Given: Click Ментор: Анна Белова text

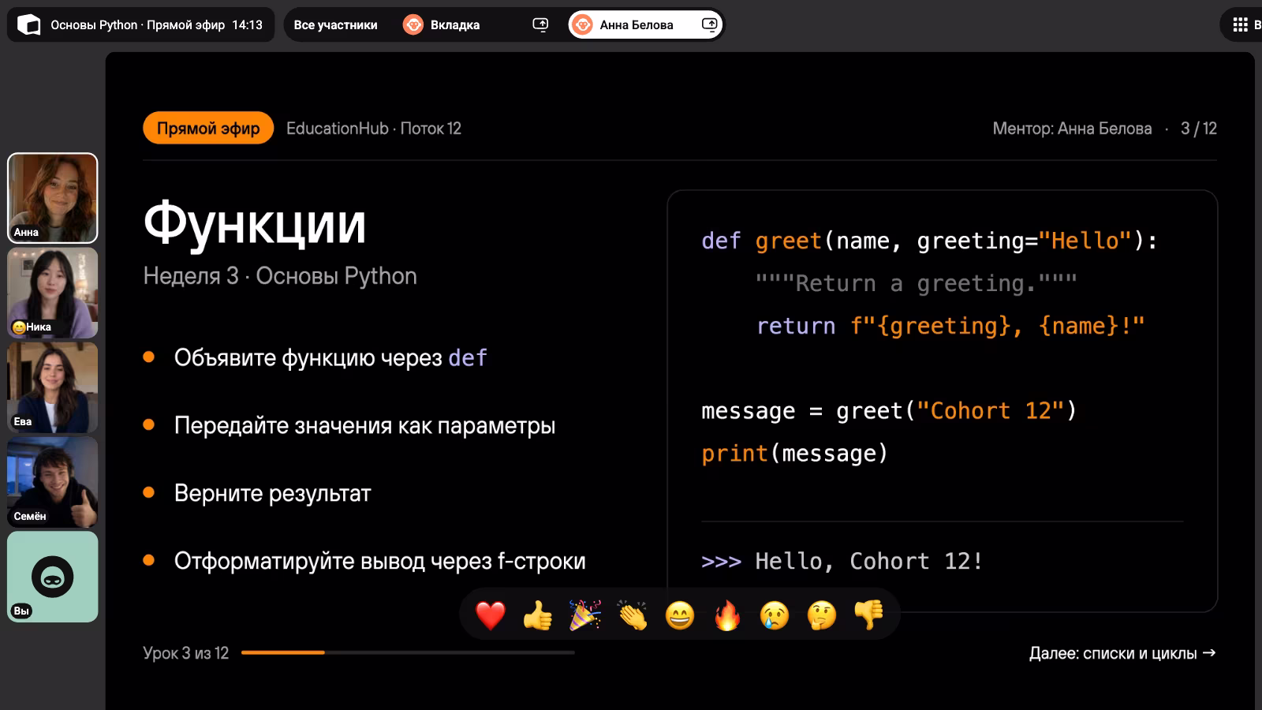Looking at the screenshot, I should [1072, 129].
